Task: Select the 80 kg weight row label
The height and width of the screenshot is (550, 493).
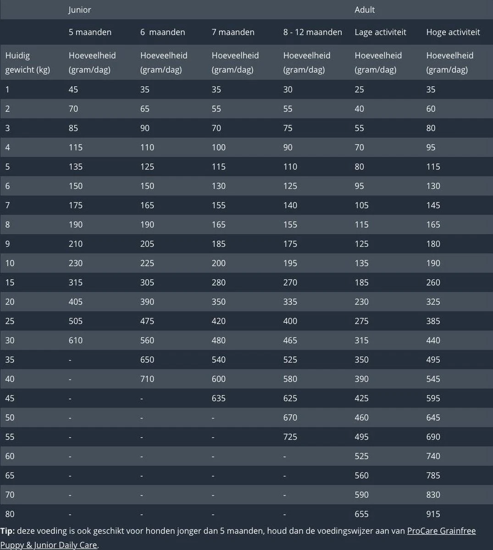Action: [x=10, y=514]
